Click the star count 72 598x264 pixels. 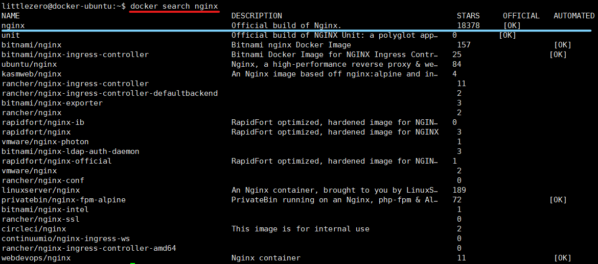[x=457, y=200]
